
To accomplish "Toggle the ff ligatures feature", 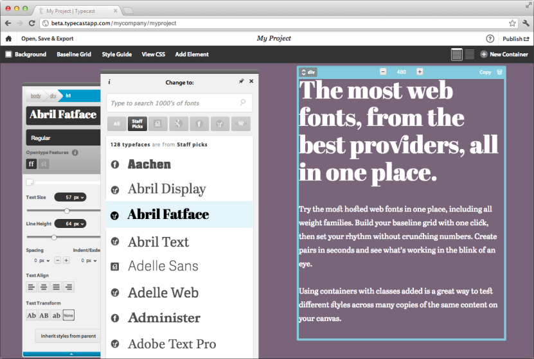I will [x=31, y=164].
